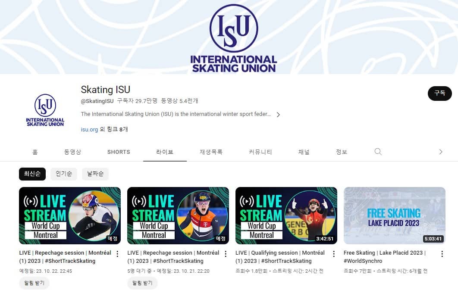Click the title of the Repechage video with 5명 대기 중
The image size is (458, 293).
tap(173, 257)
